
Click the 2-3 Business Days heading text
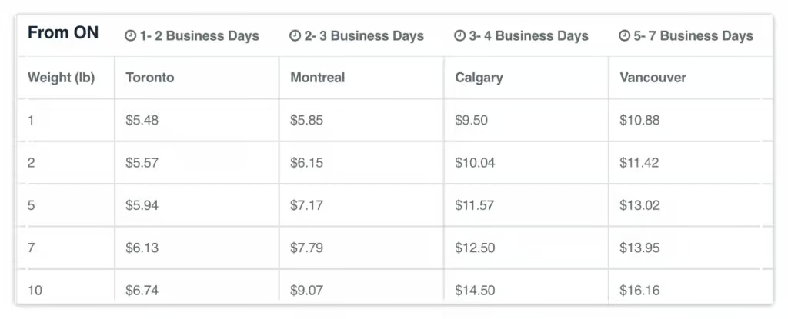click(x=364, y=36)
